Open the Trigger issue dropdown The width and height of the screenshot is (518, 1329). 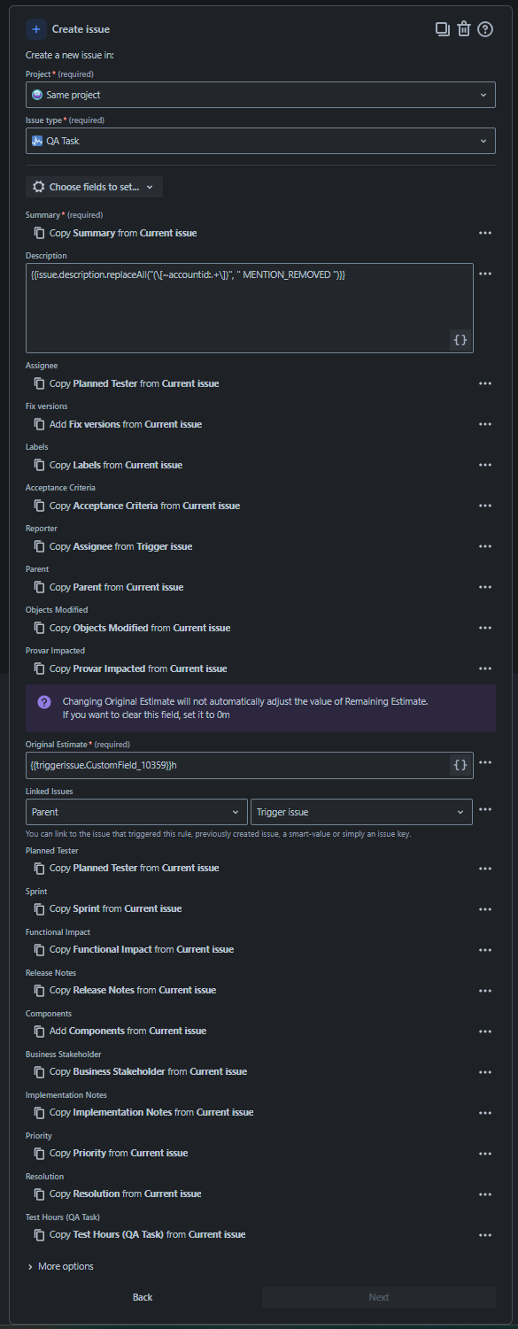point(362,812)
